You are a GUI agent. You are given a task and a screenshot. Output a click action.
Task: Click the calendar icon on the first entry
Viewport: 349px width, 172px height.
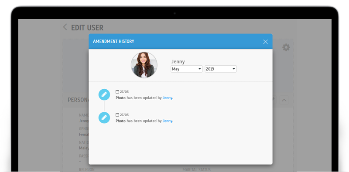[x=117, y=91]
